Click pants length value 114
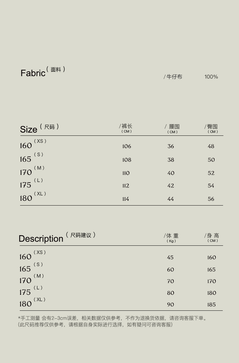The height and width of the screenshot is (363, 239). point(126,199)
